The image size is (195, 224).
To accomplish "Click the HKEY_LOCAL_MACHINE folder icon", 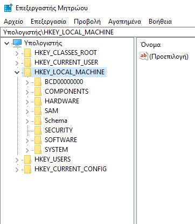I will (27, 72).
